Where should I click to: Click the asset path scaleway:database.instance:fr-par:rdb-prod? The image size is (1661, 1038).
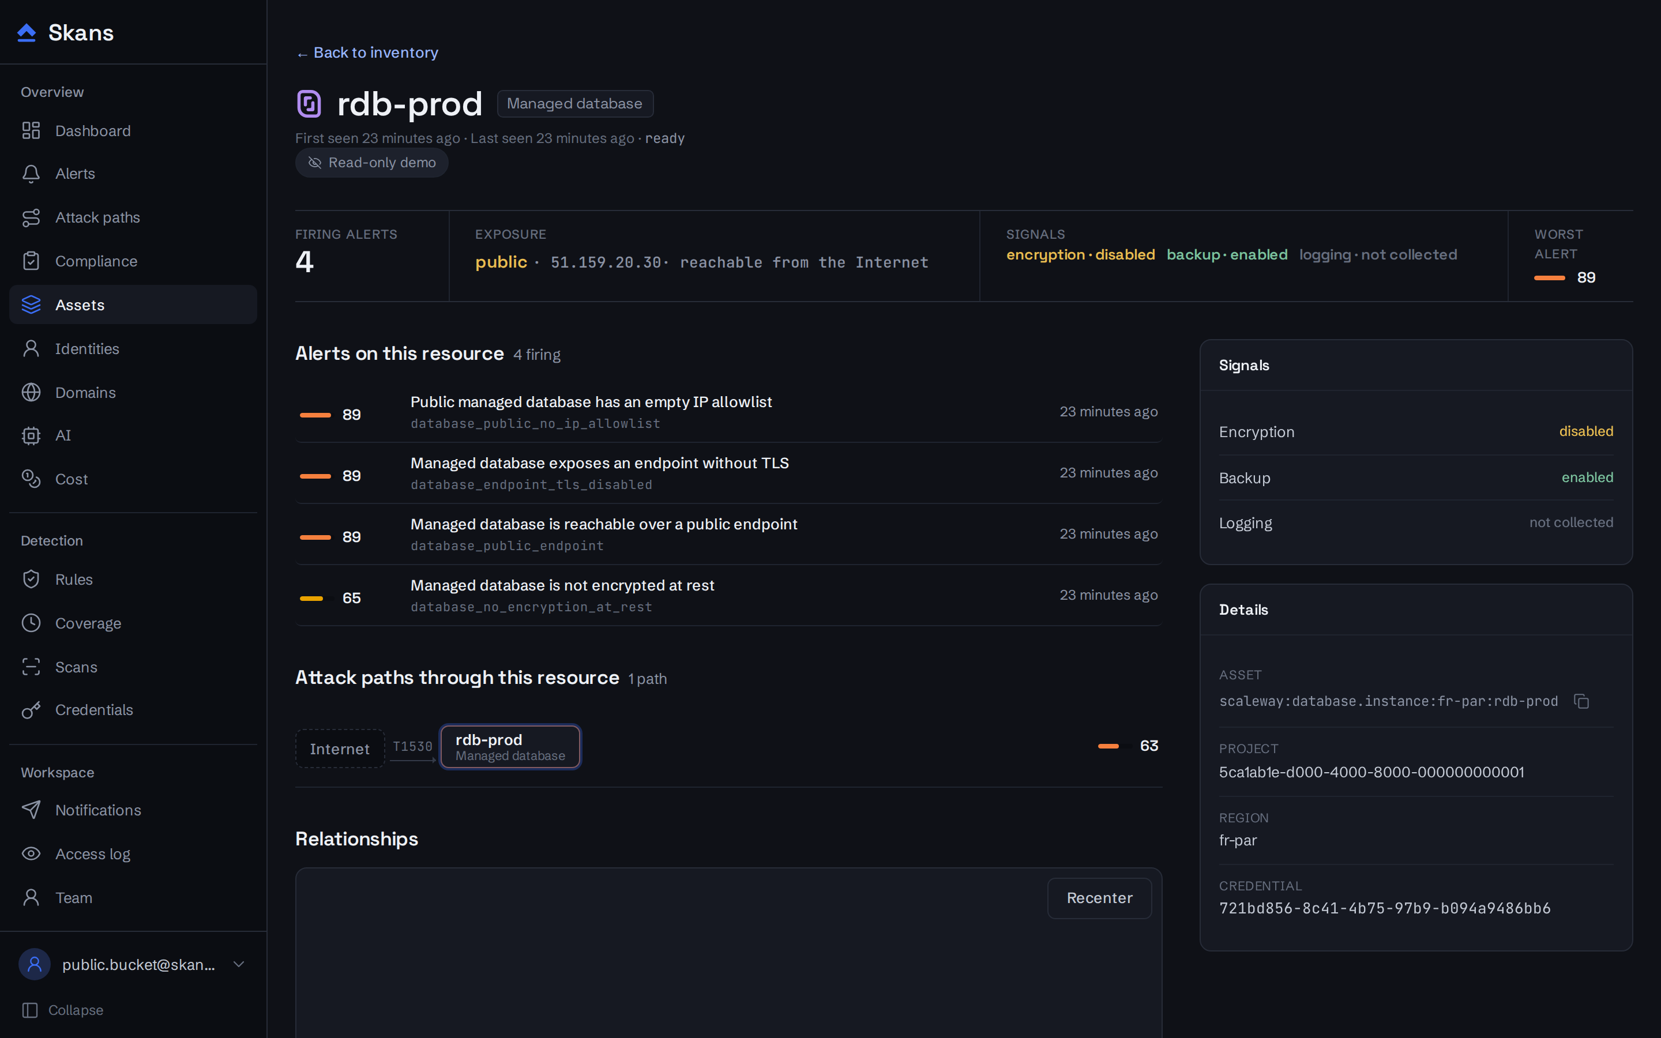tap(1388, 701)
